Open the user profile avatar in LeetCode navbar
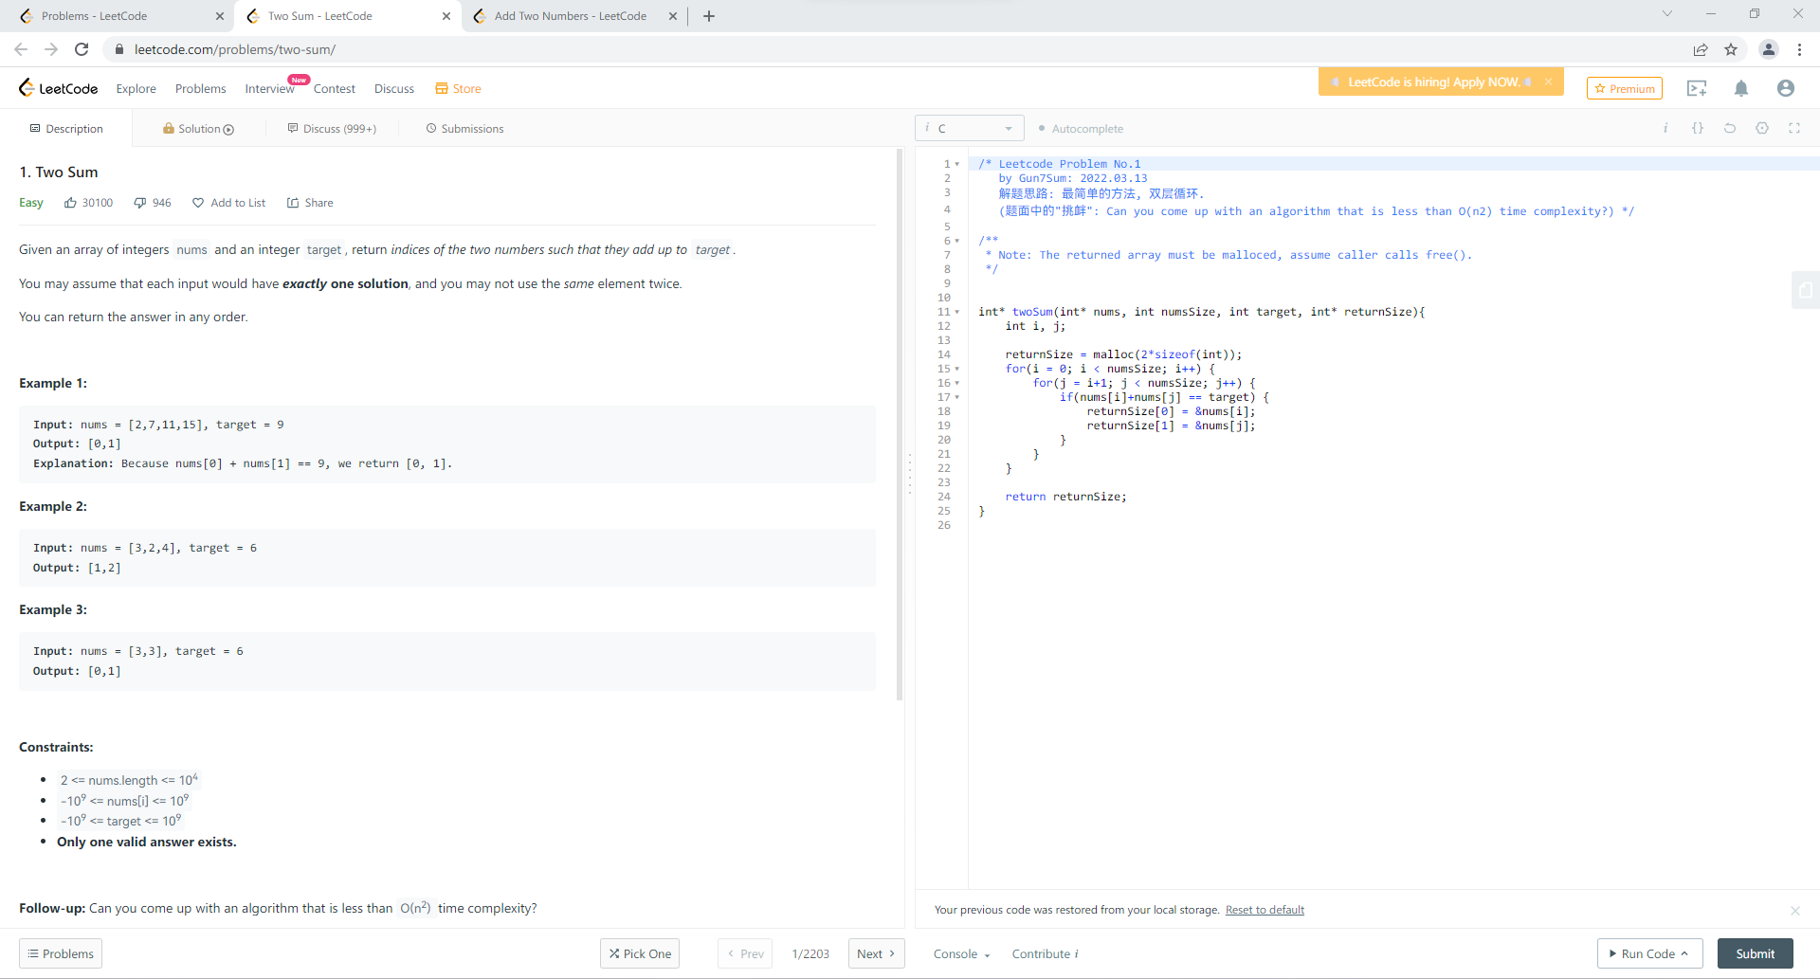Viewport: 1820px width, 979px height. [1786, 88]
